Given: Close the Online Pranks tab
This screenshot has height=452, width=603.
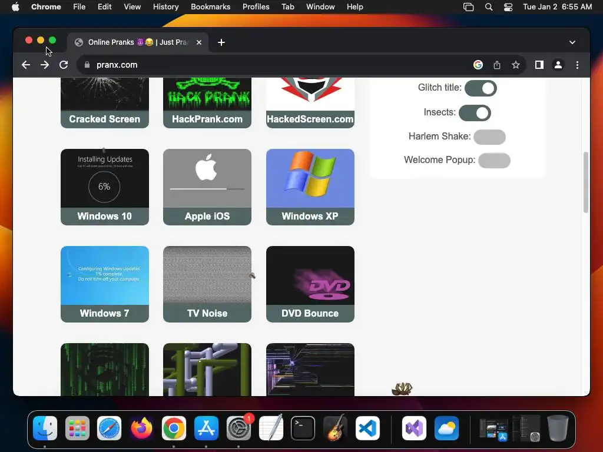Looking at the screenshot, I should (199, 42).
